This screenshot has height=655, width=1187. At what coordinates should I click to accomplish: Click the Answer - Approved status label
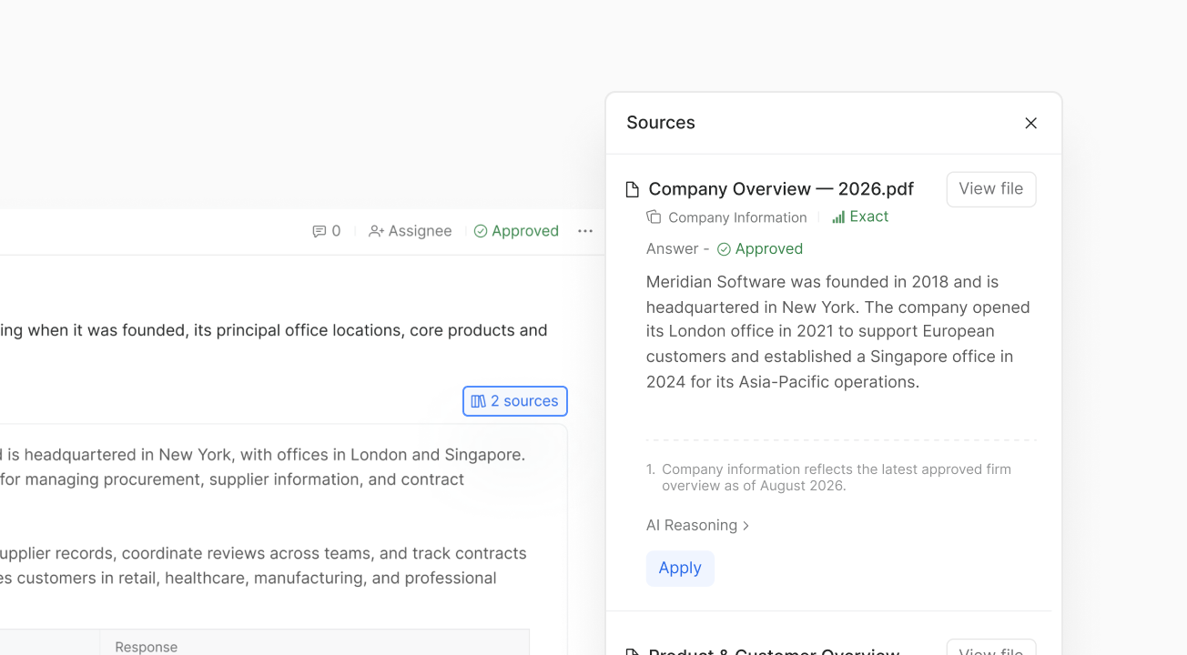coord(725,248)
